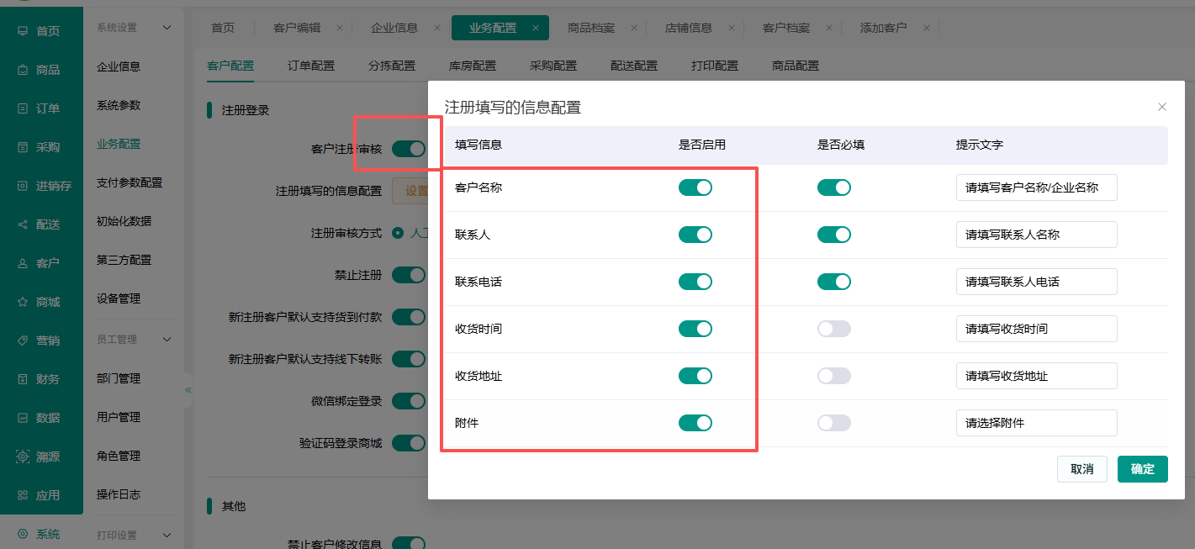1195x549 pixels.
Task: Edit the 客户名称 hint text field
Action: (x=1037, y=187)
